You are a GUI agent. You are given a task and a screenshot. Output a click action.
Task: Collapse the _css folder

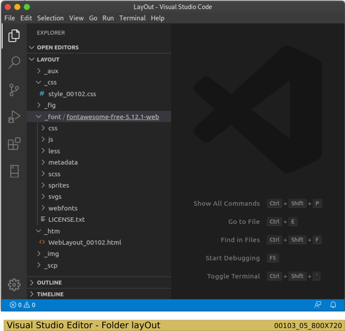pos(38,82)
